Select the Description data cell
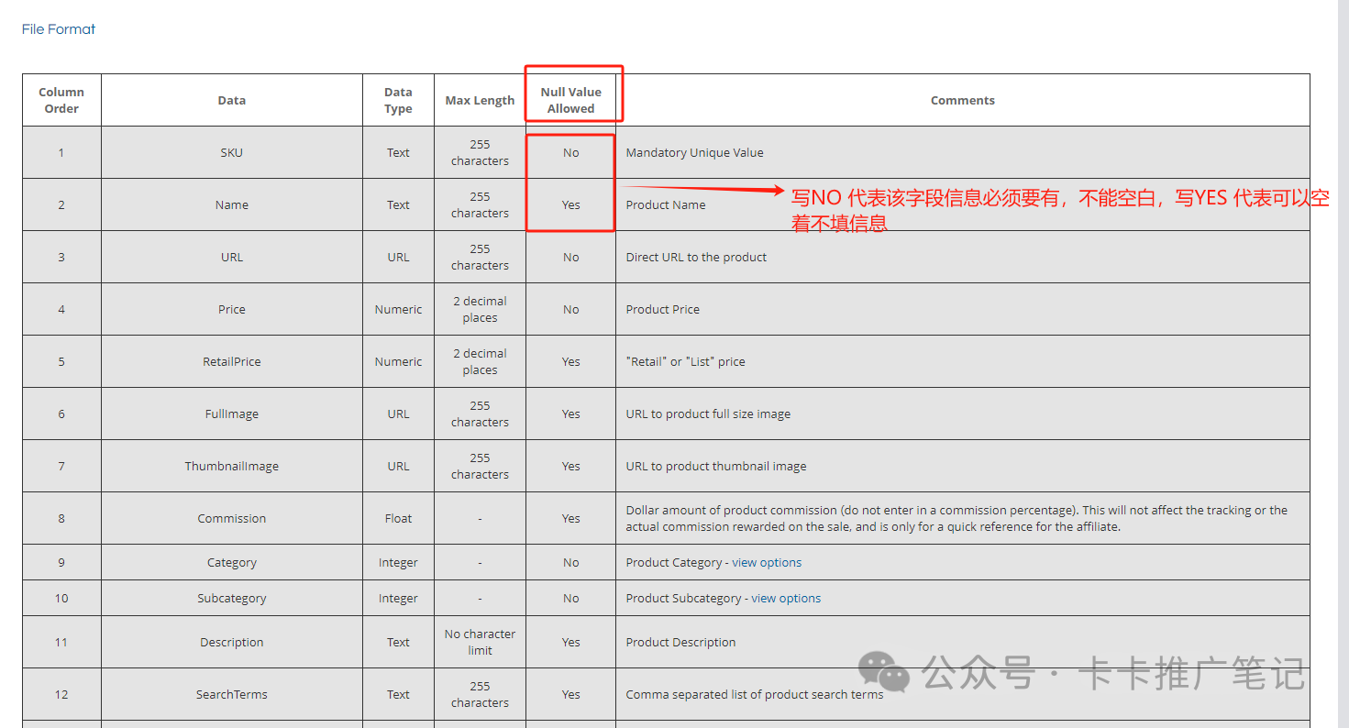This screenshot has width=1349, height=728. coord(232,642)
